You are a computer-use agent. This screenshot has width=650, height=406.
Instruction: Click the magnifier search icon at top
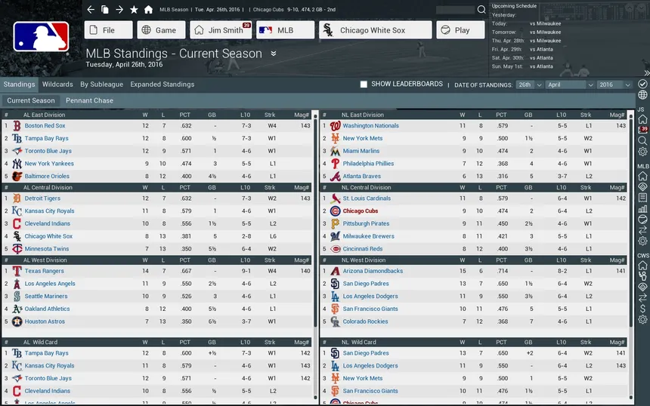(481, 10)
